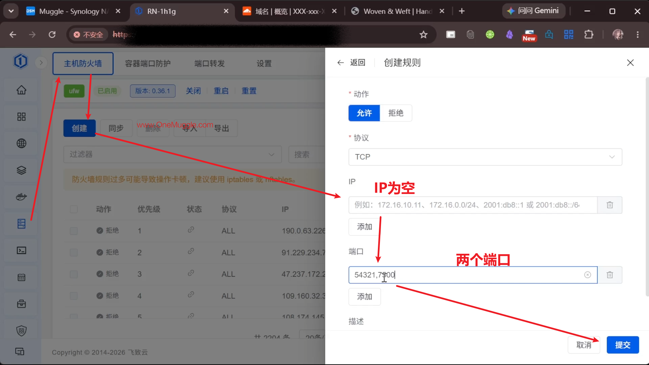The height and width of the screenshot is (365, 649).
Task: Switch to the 端口转发 tab
Action: (210, 64)
